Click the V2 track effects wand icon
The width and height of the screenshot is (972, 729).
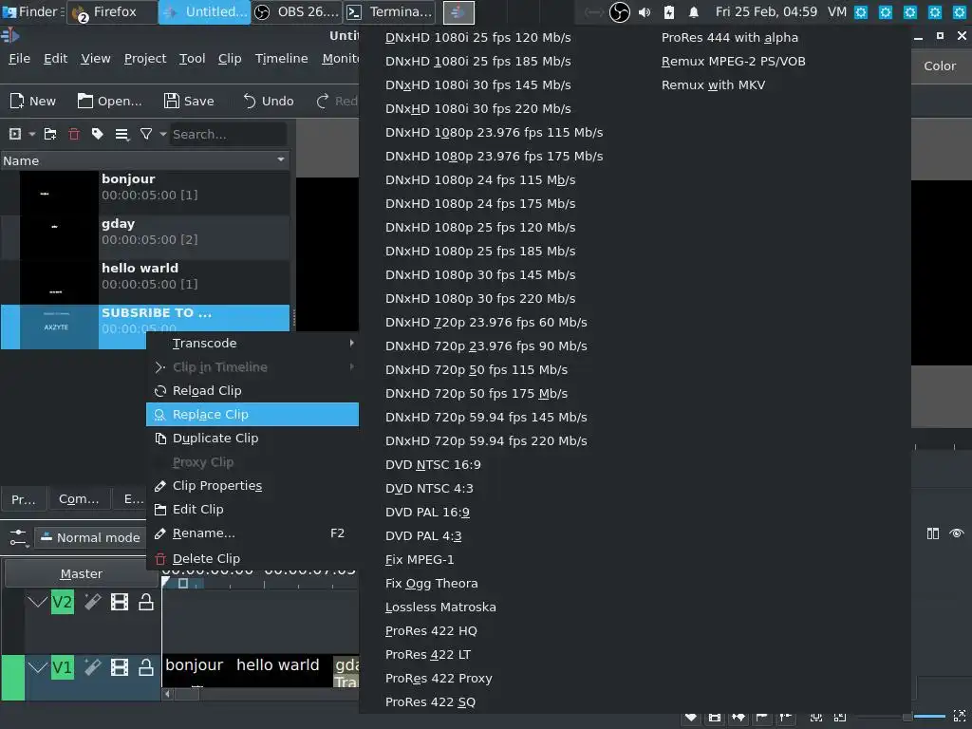(92, 601)
